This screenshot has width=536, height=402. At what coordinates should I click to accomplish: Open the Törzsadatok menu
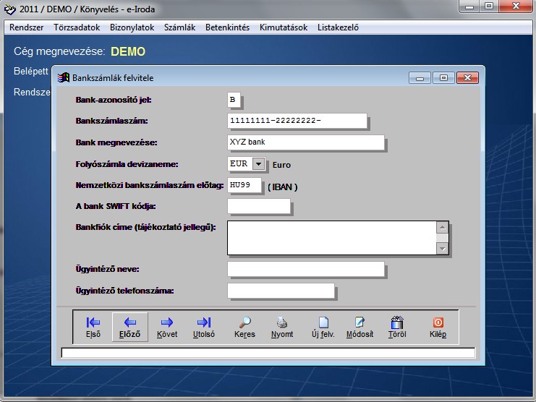77,27
